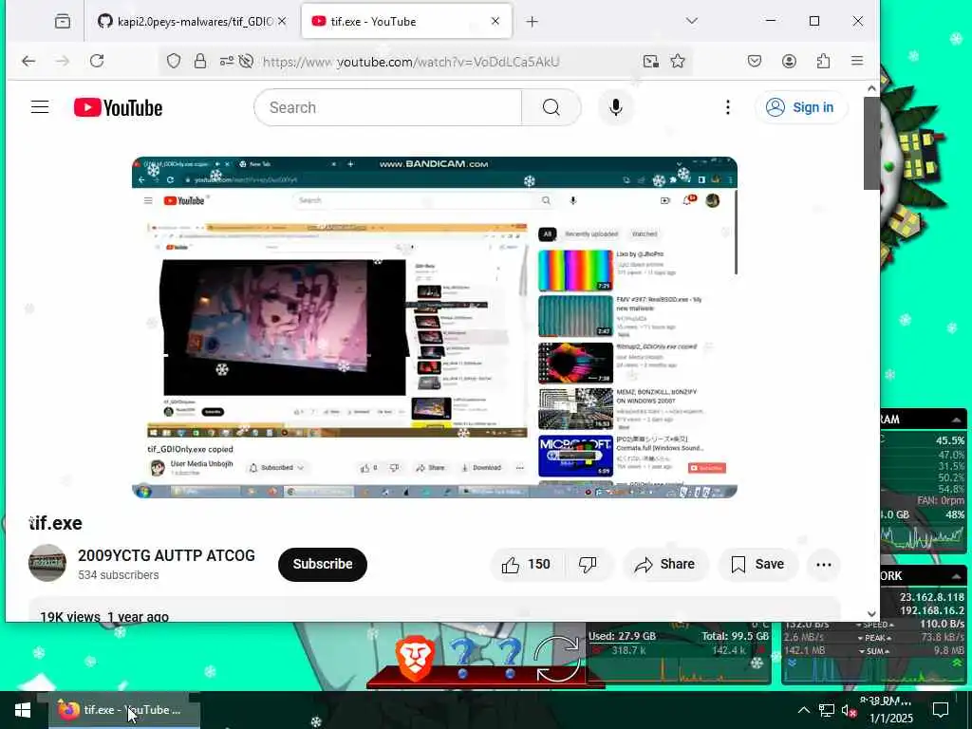Viewport: 972px width, 729px height.
Task: Click the YouTube search magnifier button
Action: pyautogui.click(x=551, y=107)
